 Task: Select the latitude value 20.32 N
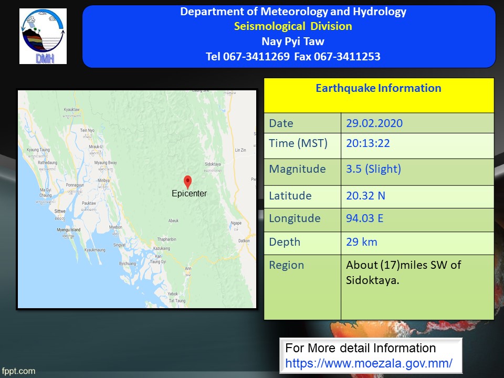pyautogui.click(x=365, y=196)
